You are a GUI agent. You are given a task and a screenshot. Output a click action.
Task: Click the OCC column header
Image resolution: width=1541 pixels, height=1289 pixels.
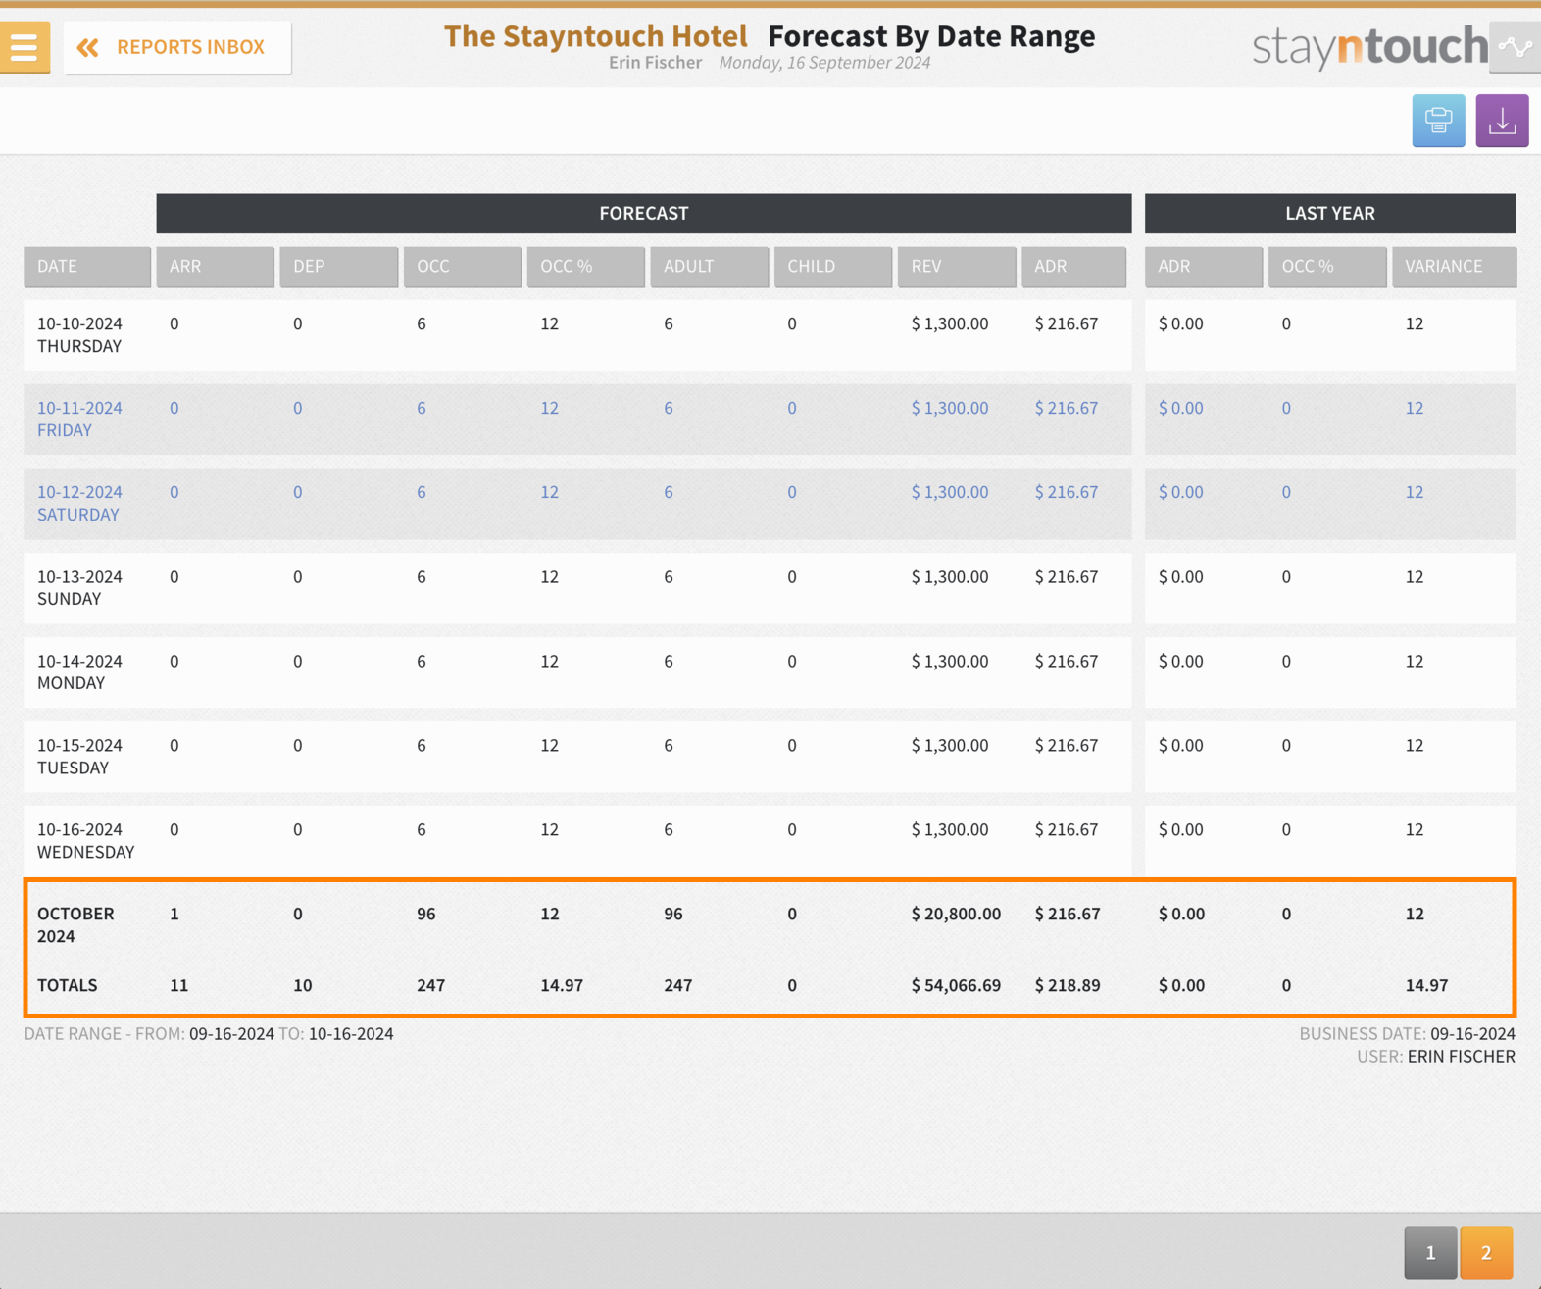tap(462, 267)
